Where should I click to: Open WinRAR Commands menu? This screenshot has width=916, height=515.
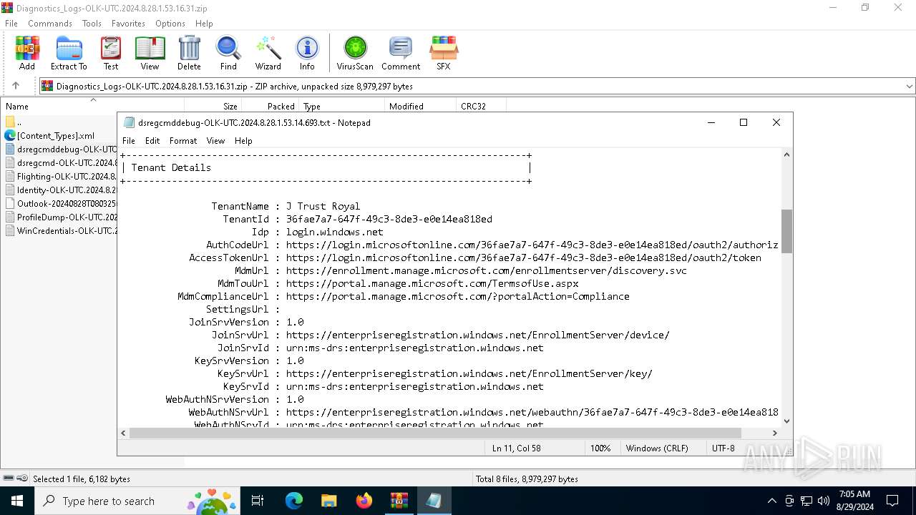point(50,24)
